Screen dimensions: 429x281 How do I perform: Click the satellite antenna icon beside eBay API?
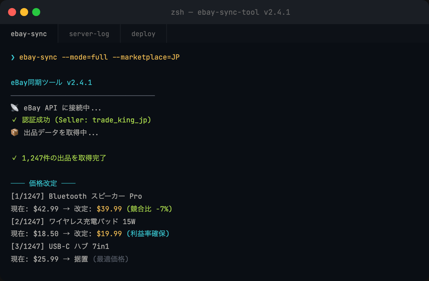[x=14, y=108]
